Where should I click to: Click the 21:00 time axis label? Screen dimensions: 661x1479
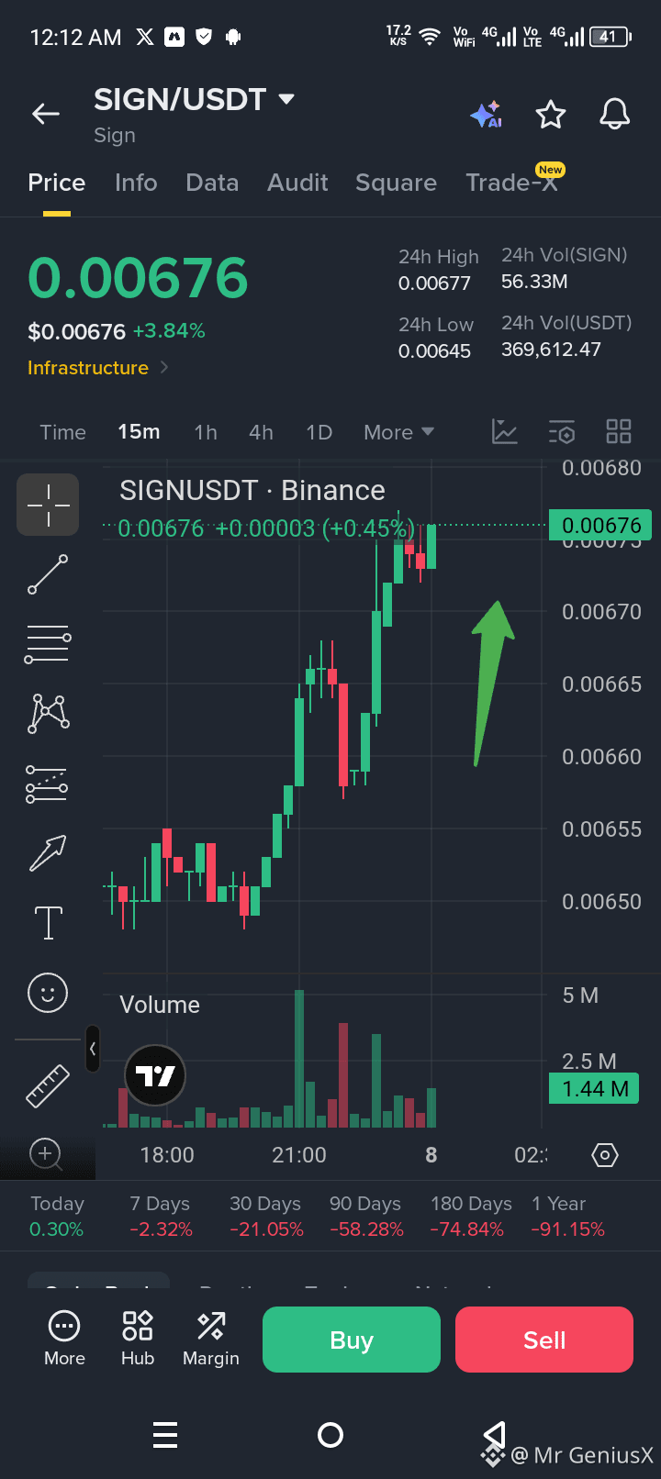coord(299,1155)
